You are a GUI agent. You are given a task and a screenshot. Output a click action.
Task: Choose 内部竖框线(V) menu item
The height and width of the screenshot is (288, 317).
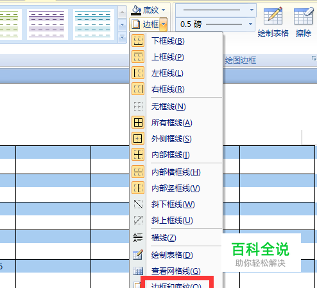click(x=176, y=188)
